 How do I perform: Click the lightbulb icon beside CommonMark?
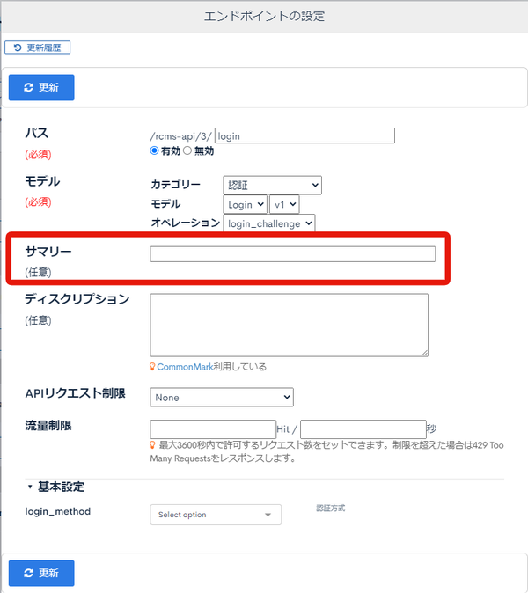pos(152,367)
